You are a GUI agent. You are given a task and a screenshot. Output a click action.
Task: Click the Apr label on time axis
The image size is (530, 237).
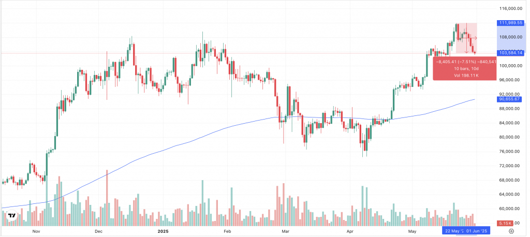(x=349, y=231)
